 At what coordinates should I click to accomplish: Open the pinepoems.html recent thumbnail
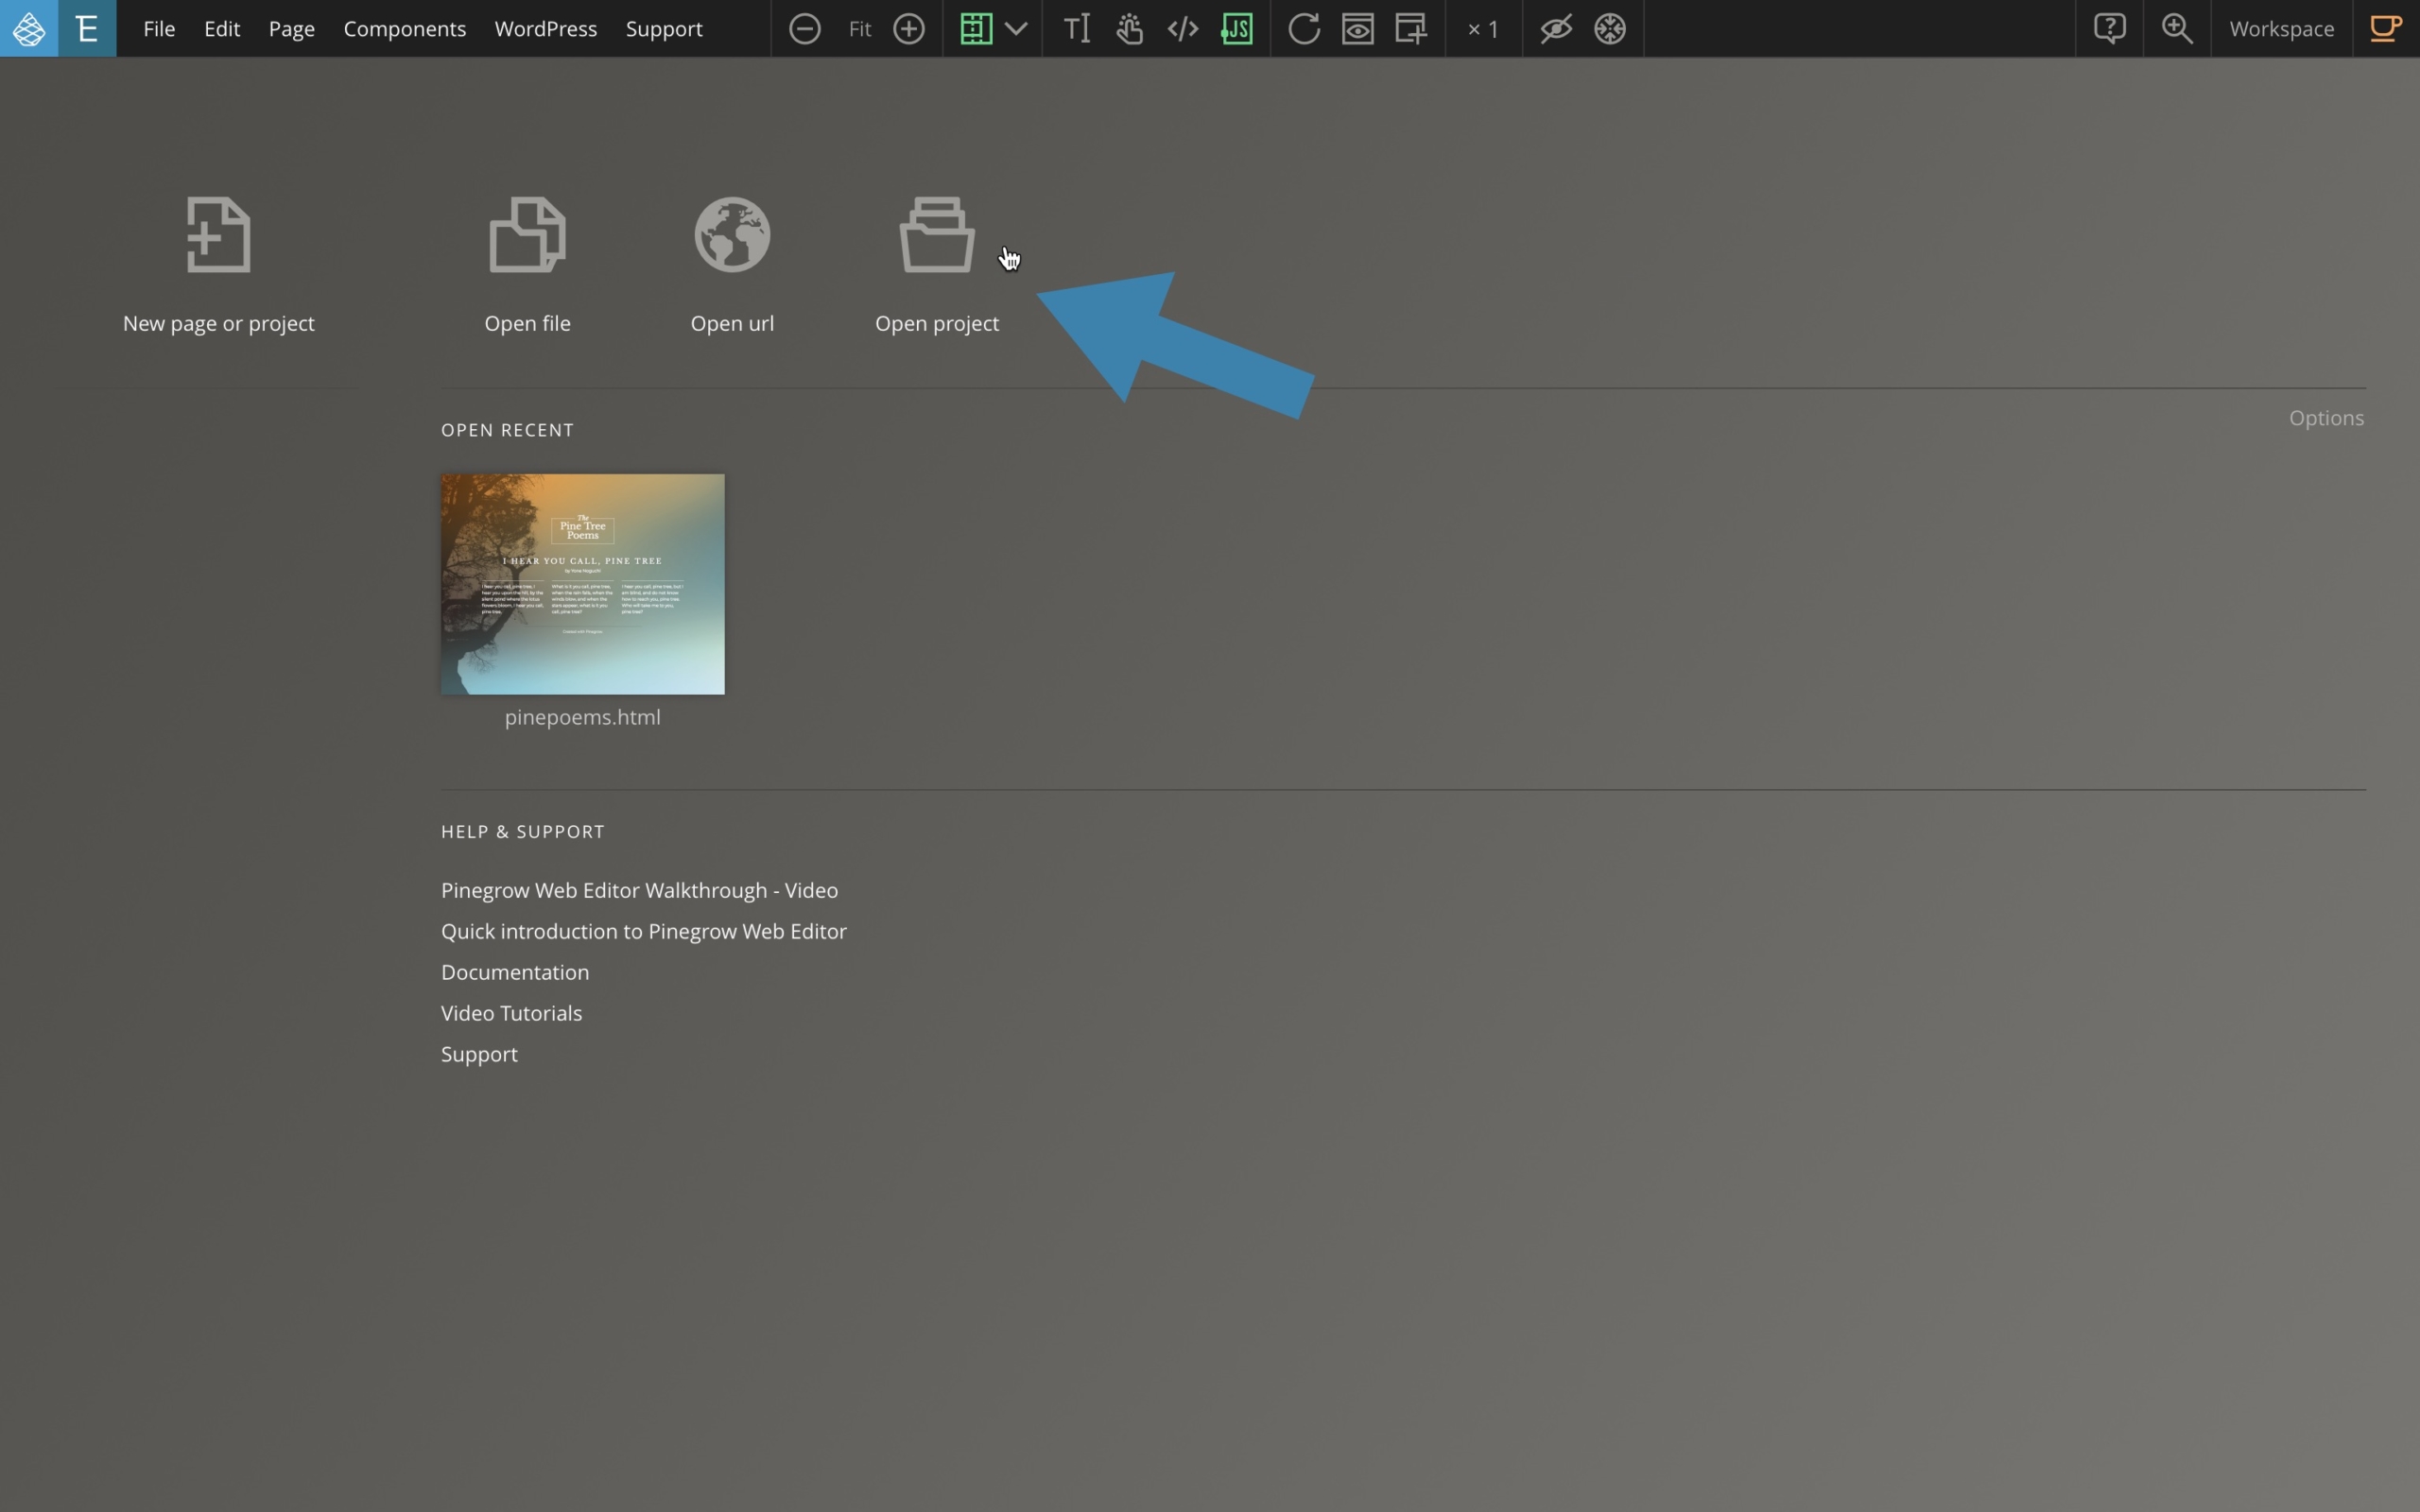(x=583, y=583)
